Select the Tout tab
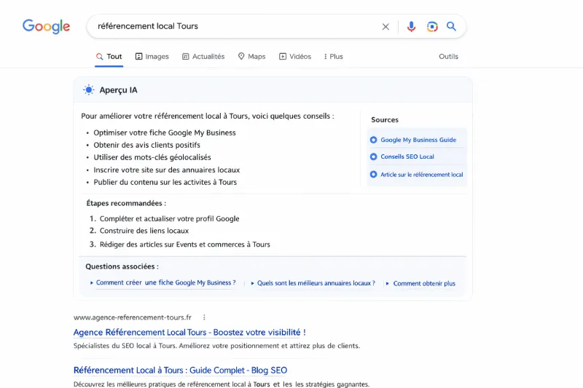 [x=109, y=57]
